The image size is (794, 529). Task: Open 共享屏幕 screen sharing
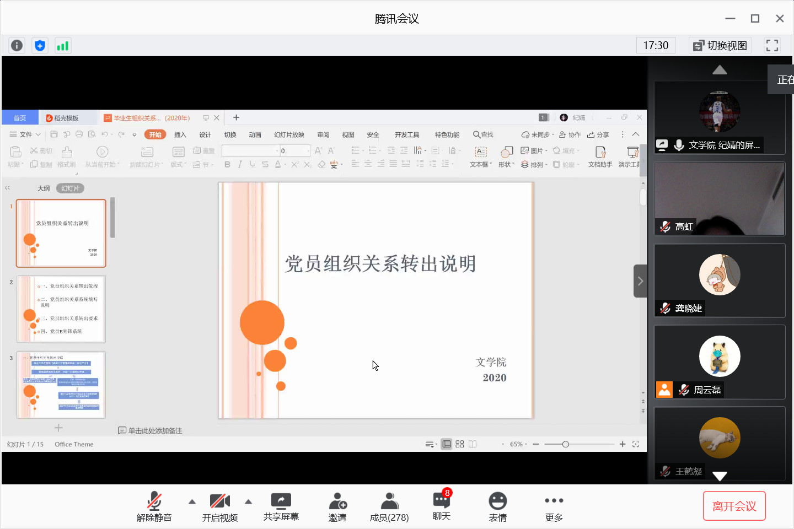281,506
